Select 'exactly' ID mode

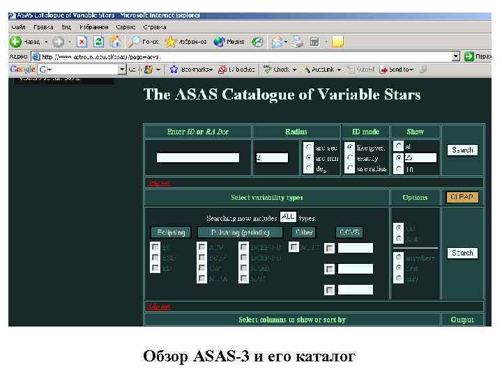[350, 157]
